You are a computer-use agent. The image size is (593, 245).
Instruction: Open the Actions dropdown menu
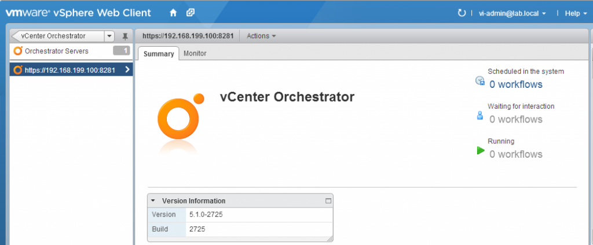click(261, 36)
